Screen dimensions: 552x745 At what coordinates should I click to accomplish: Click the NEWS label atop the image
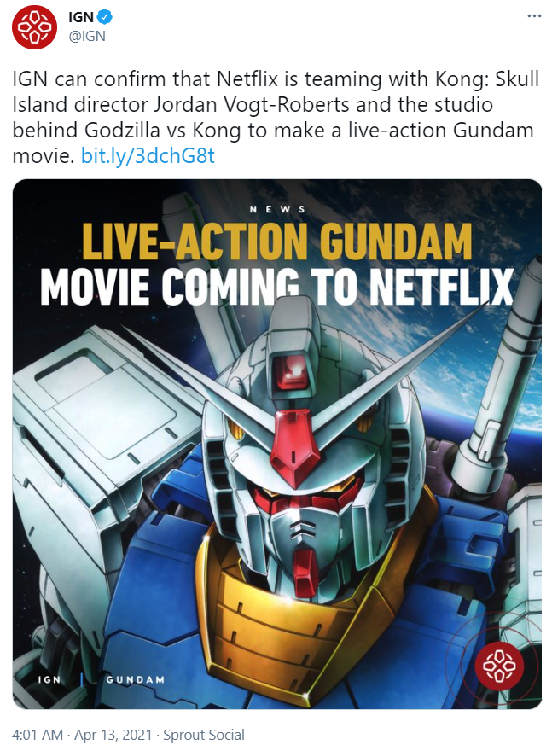pyautogui.click(x=277, y=209)
